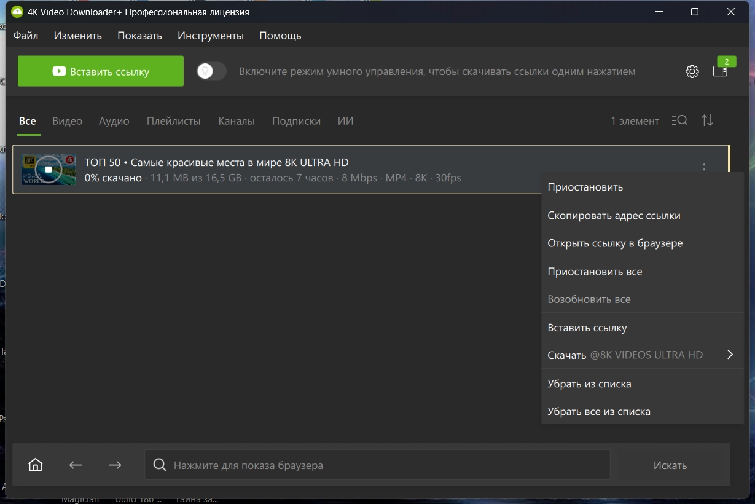
Task: Click the 0% скачано status text
Action: 113,178
